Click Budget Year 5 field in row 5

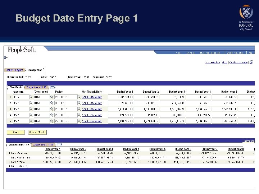[x=224, y=121]
